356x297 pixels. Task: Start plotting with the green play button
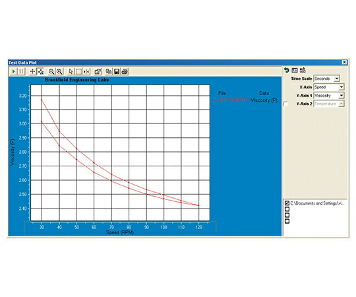[x=13, y=71]
